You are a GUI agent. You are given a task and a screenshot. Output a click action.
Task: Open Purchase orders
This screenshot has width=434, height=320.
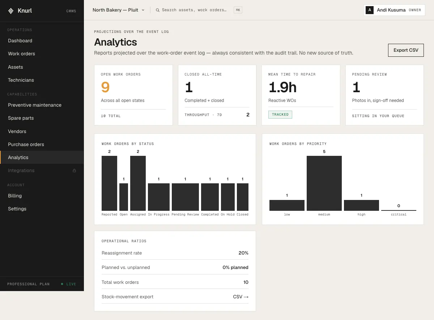click(x=42, y=144)
